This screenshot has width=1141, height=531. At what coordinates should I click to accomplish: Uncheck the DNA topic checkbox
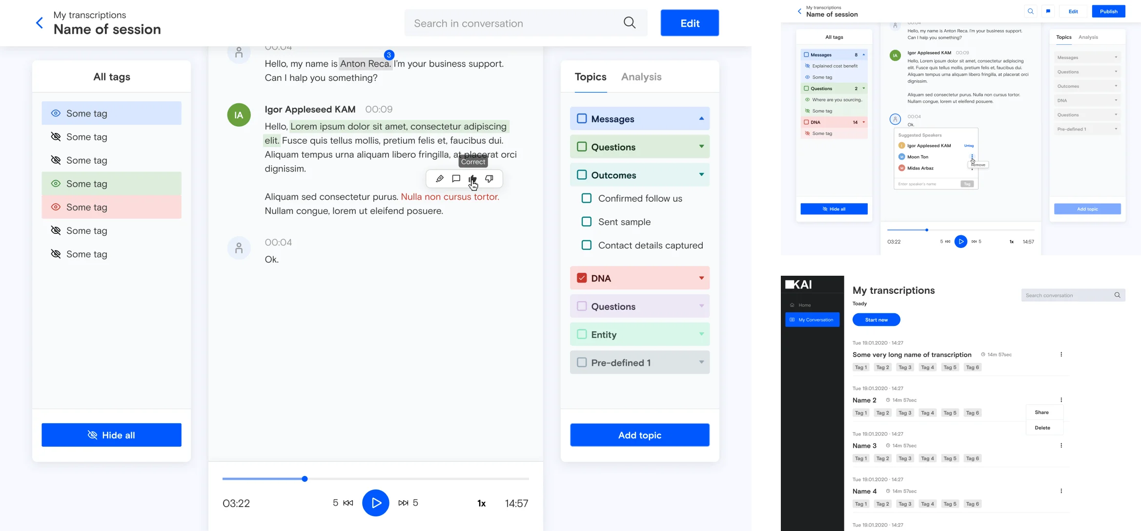click(x=582, y=278)
